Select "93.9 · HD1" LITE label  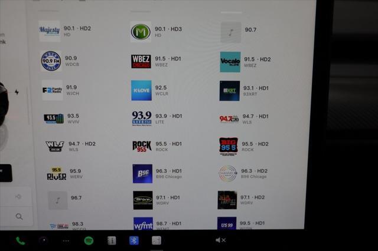click(169, 116)
